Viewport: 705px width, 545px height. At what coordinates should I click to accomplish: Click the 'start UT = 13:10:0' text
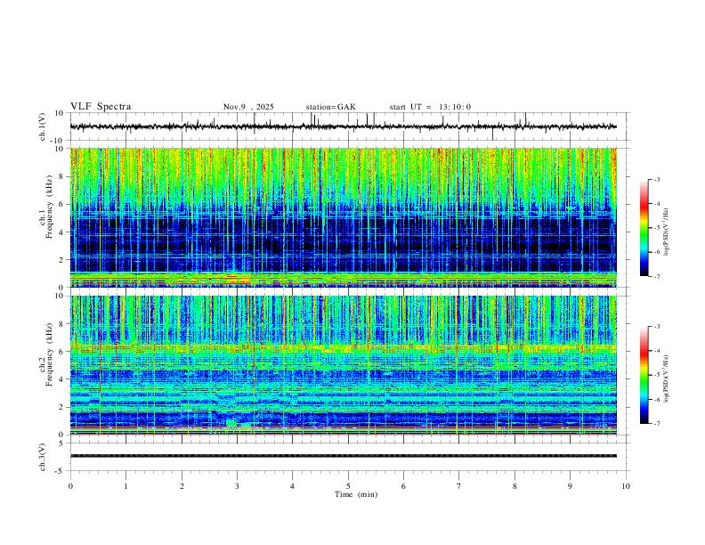click(430, 107)
